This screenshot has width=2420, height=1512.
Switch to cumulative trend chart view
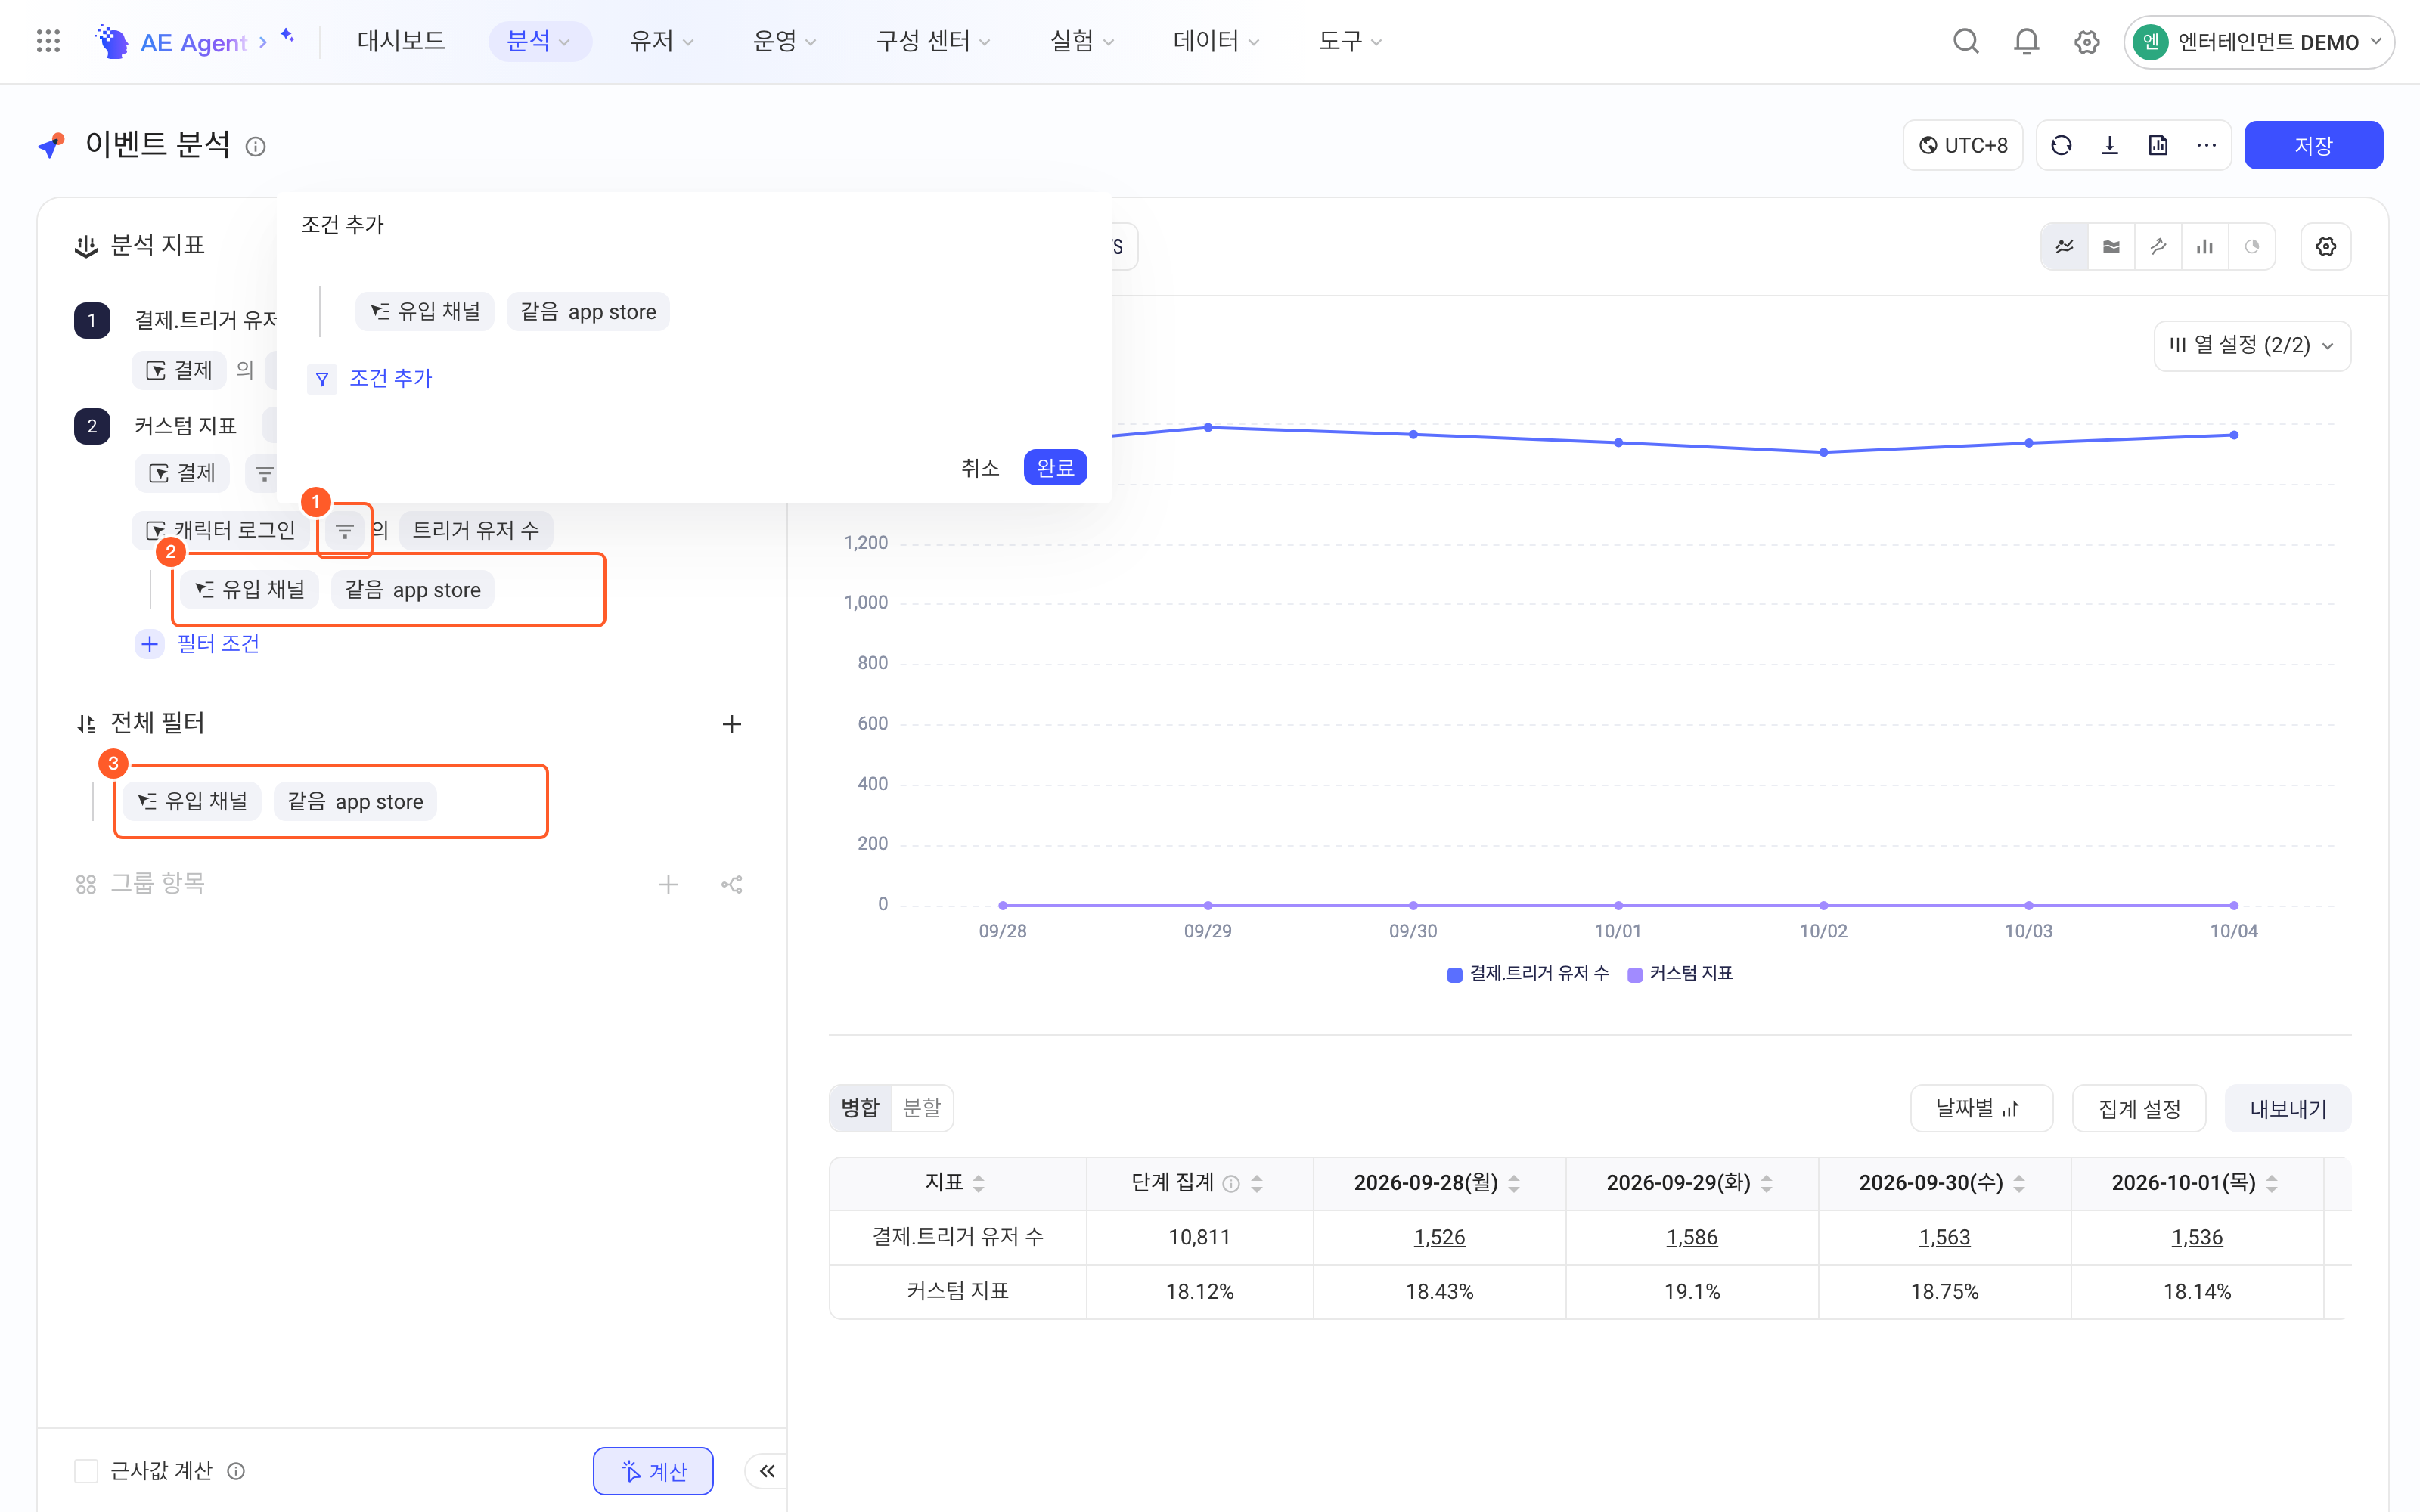click(2158, 246)
